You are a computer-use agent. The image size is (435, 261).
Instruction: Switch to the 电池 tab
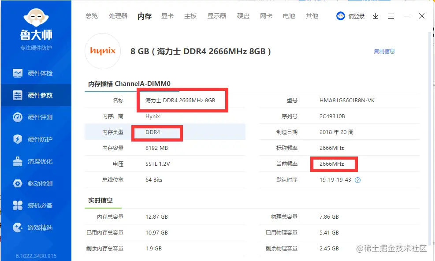(x=289, y=16)
